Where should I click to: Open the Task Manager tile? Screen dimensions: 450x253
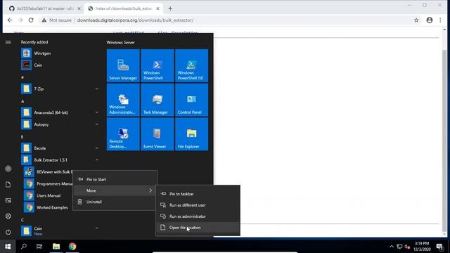tap(157, 100)
